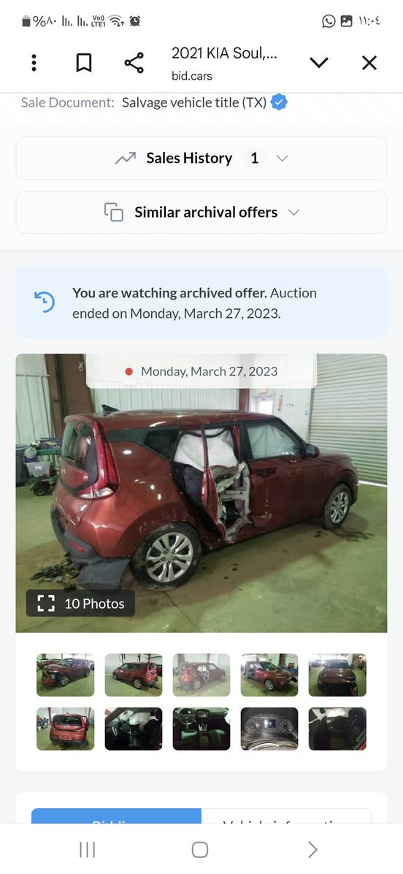Expand the Sales History section
The image size is (403, 874).
point(201,159)
